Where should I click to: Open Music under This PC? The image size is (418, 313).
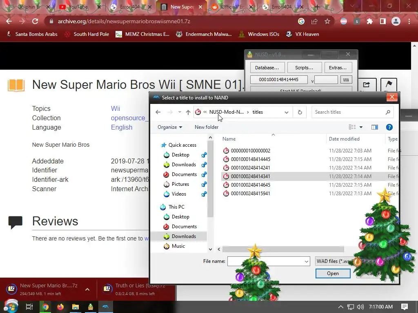[x=178, y=246]
